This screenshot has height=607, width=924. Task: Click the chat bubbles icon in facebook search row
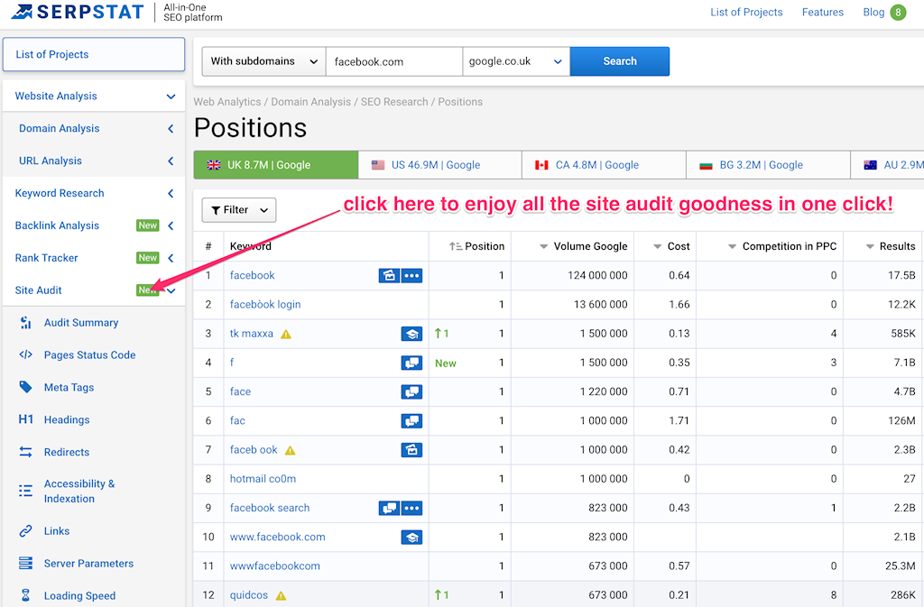point(389,508)
